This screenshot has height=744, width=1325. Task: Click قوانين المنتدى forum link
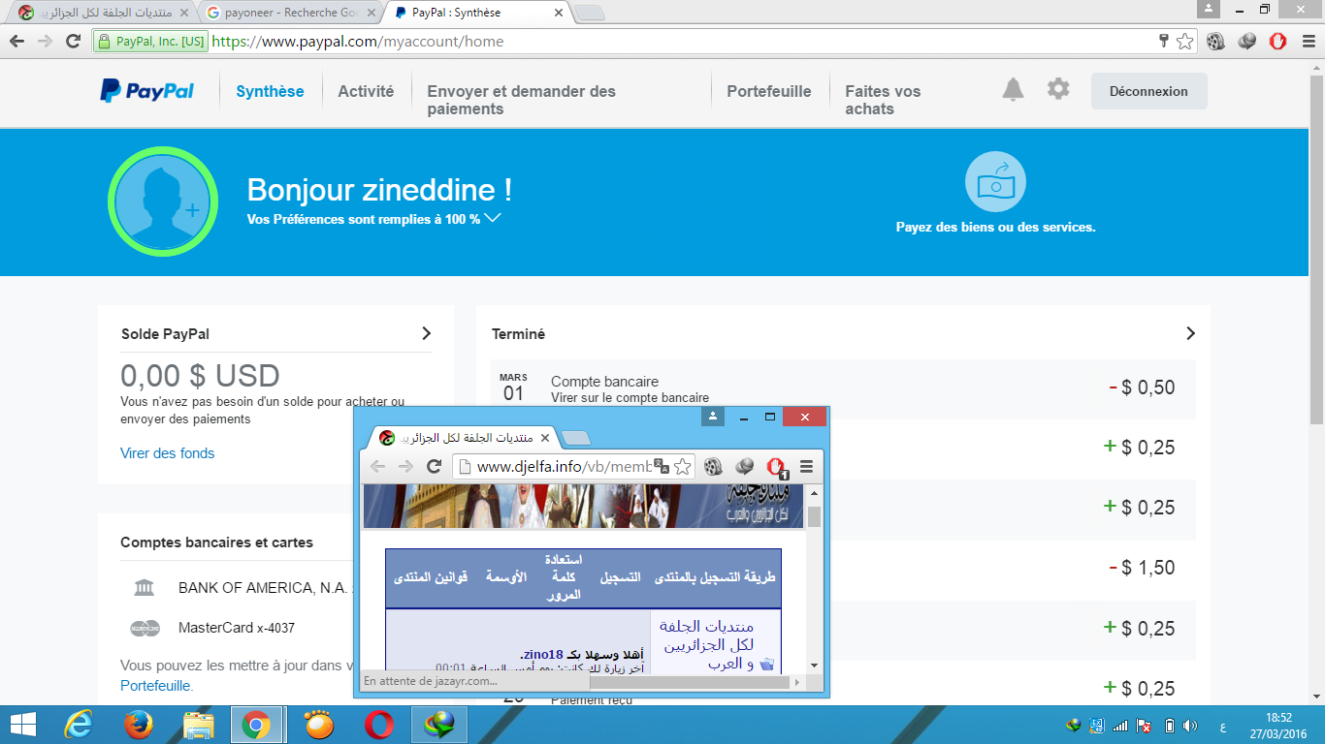(x=431, y=576)
